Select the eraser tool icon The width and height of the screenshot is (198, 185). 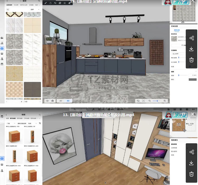pyautogui.click(x=69, y=3)
